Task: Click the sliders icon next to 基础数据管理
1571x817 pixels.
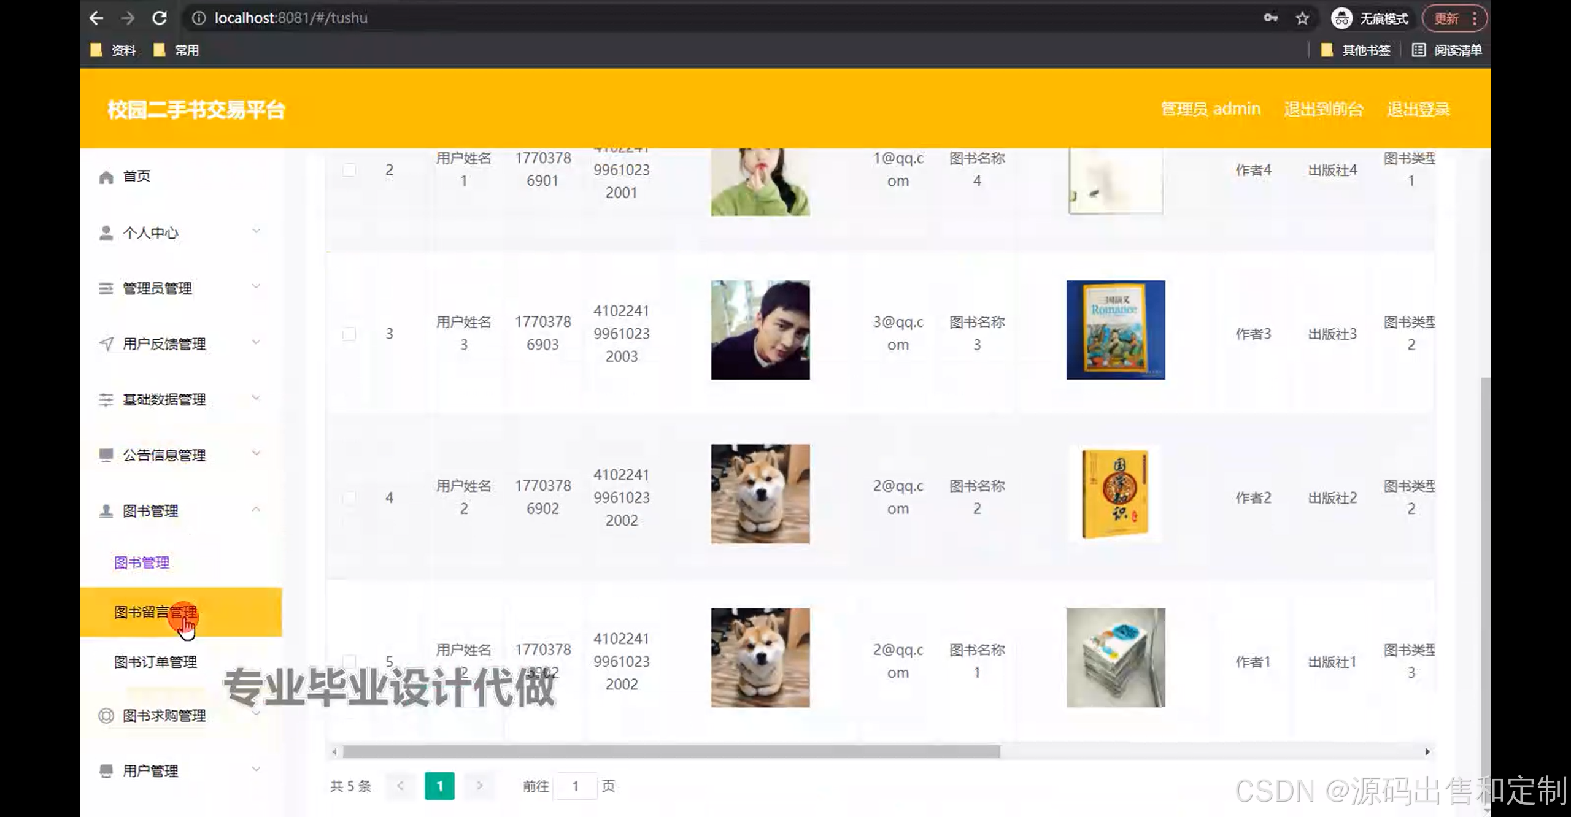Action: pos(106,399)
